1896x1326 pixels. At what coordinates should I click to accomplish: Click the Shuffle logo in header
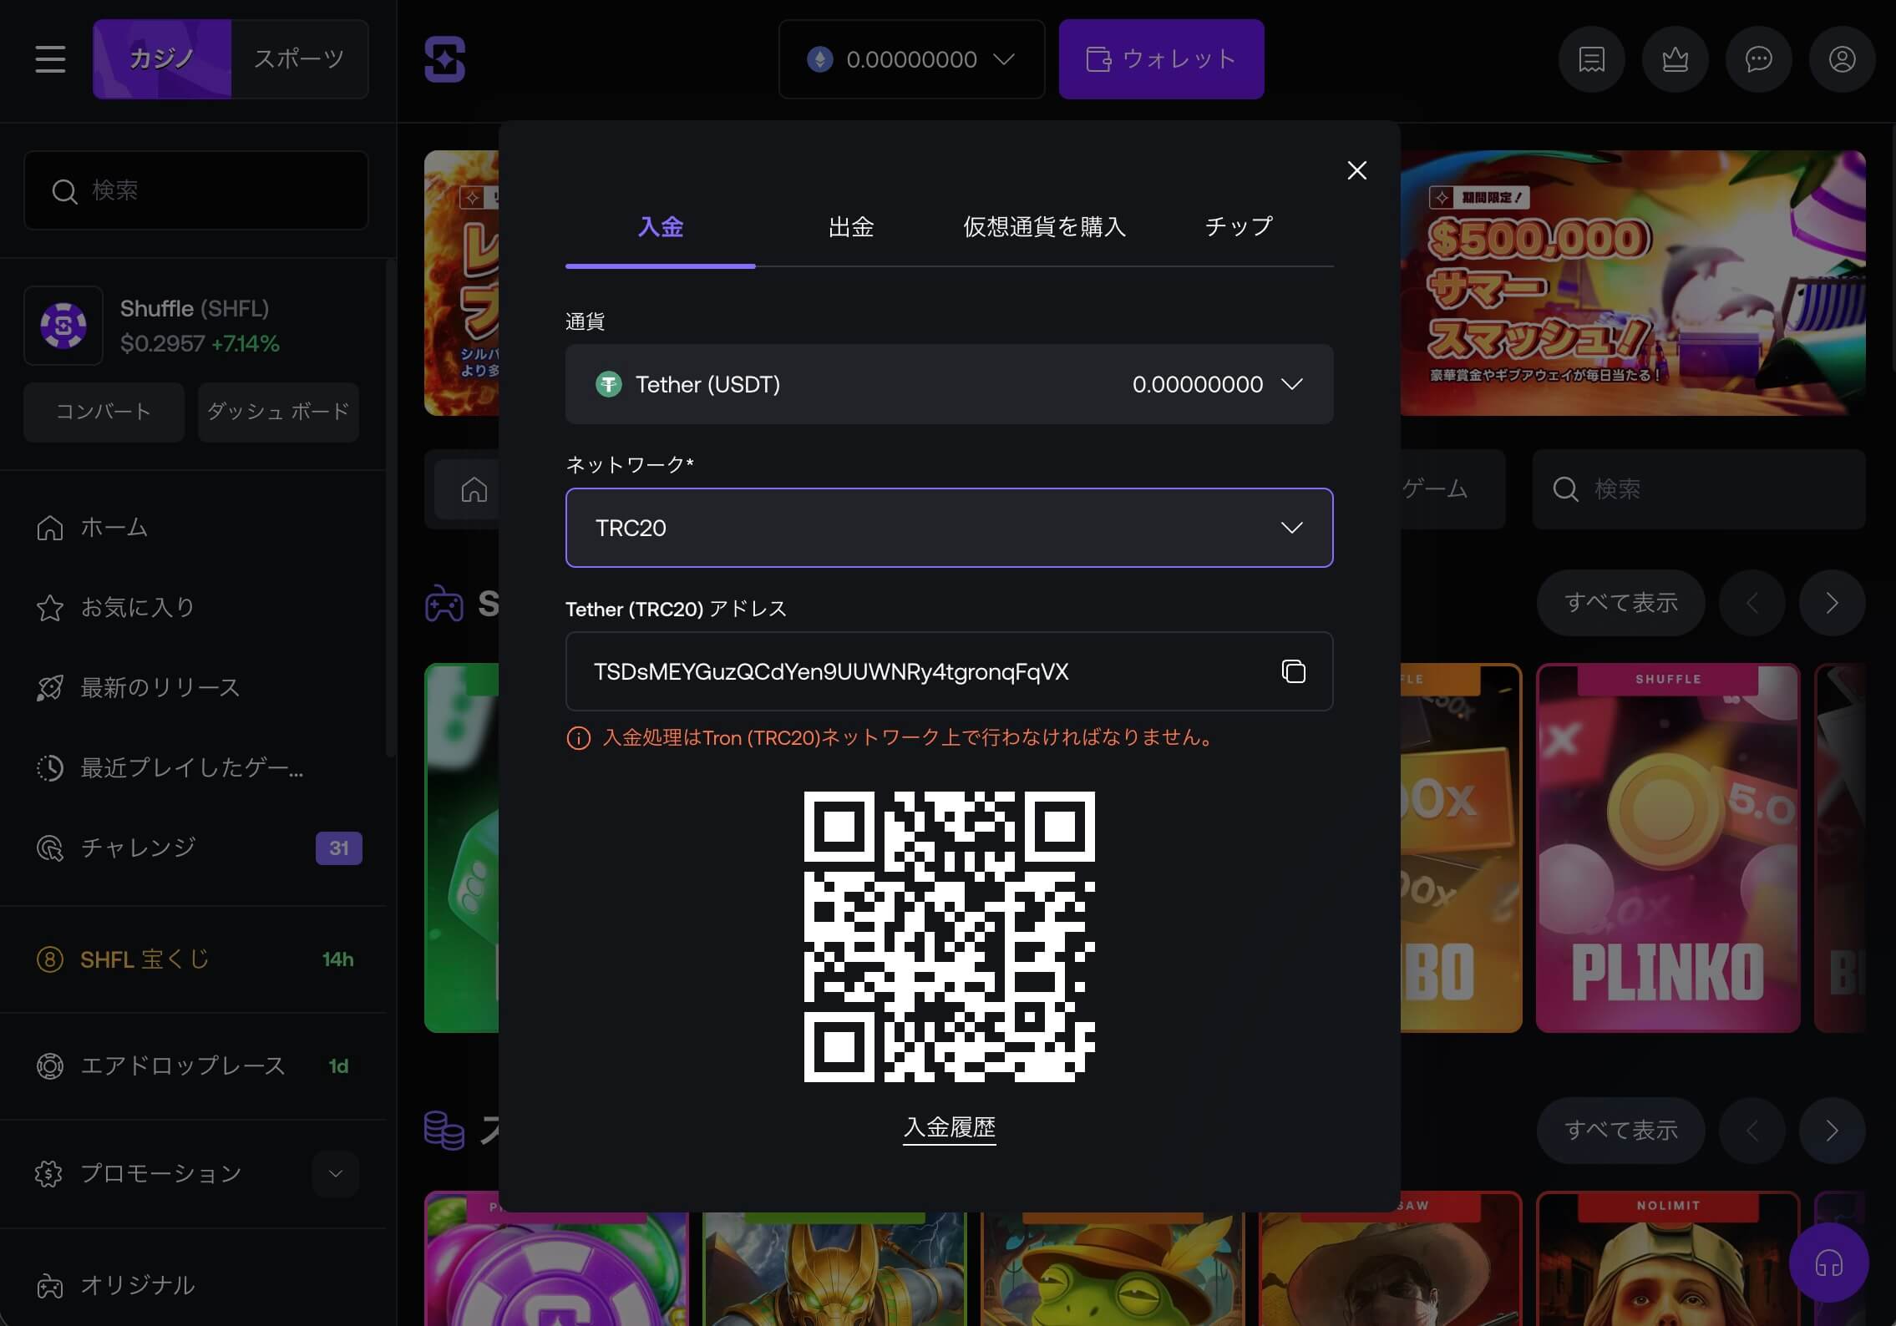click(444, 59)
